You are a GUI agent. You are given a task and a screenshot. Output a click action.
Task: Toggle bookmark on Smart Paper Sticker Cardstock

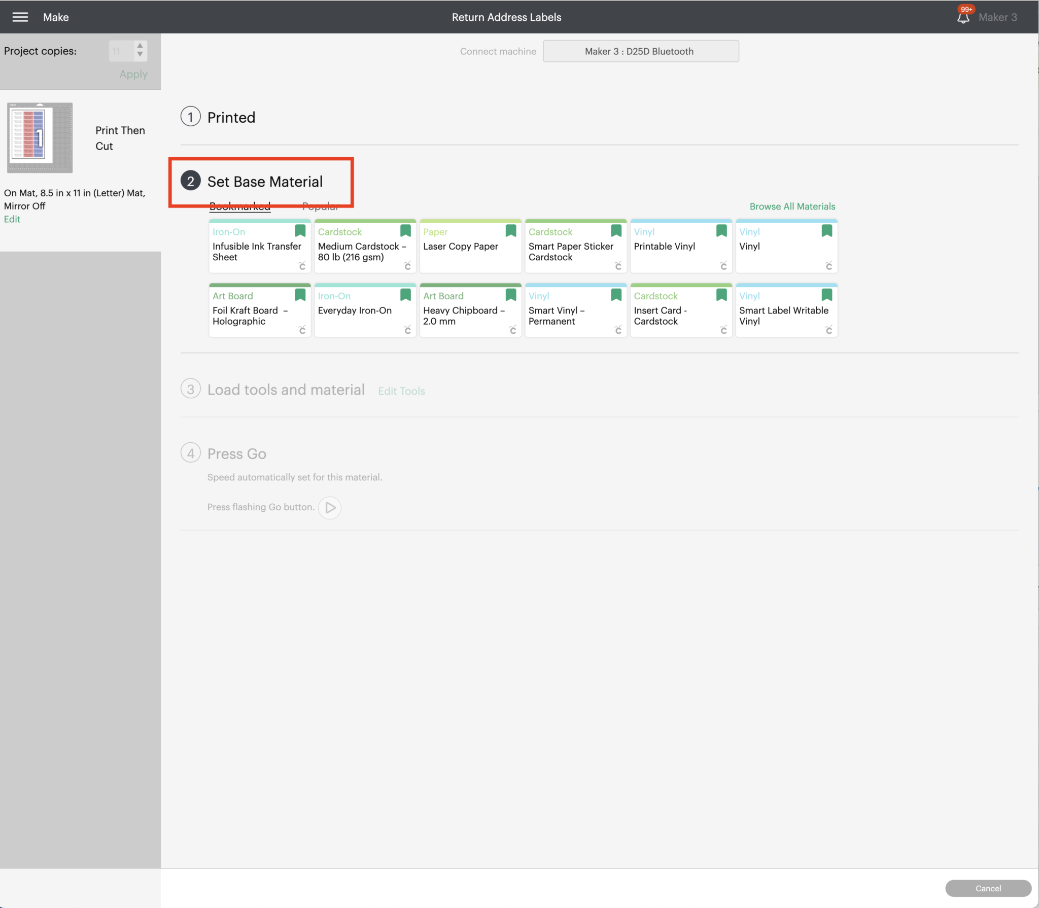[616, 231]
